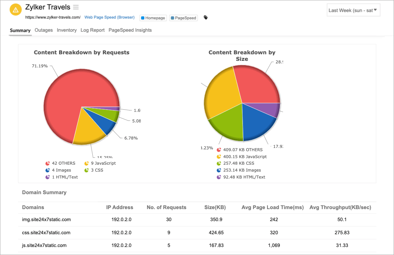Toggle the 3 CSS legend entry

point(96,170)
